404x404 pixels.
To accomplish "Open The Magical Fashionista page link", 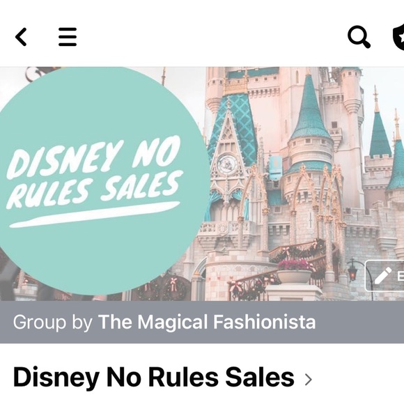I will click(x=207, y=322).
